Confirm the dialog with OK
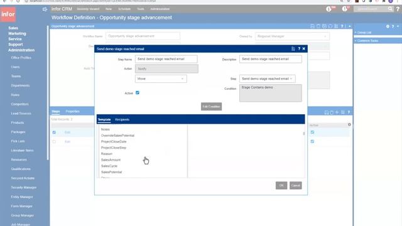 (281, 186)
